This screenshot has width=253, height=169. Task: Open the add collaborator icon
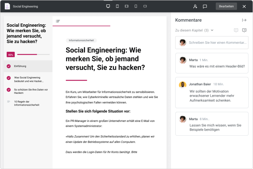pos(195,6)
